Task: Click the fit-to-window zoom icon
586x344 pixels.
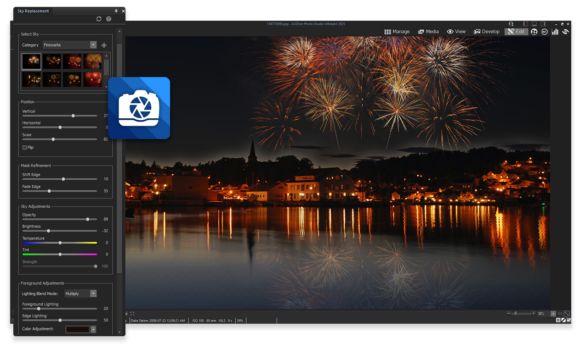Action: pos(567,314)
